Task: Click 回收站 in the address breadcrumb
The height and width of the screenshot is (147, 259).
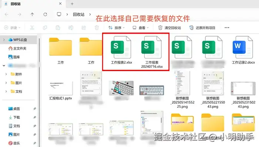Action: (x=79, y=14)
